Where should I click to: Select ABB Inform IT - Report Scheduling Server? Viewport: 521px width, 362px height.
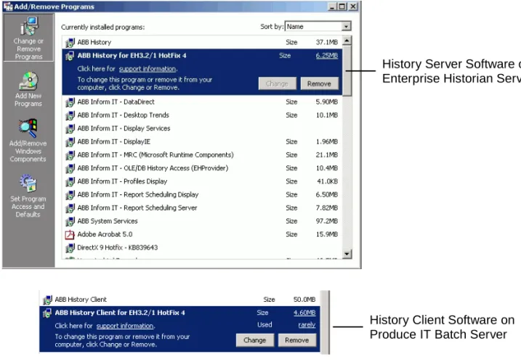click(x=202, y=208)
